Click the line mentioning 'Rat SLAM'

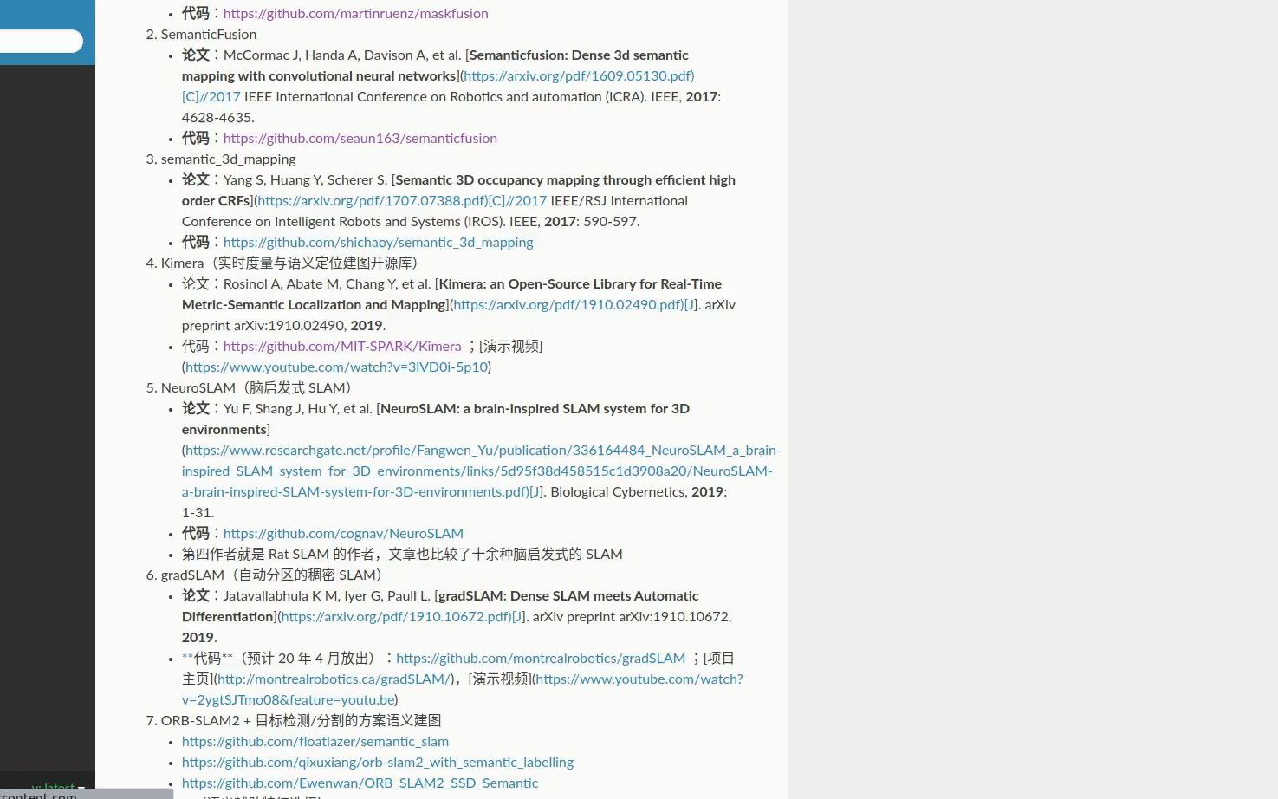(402, 555)
